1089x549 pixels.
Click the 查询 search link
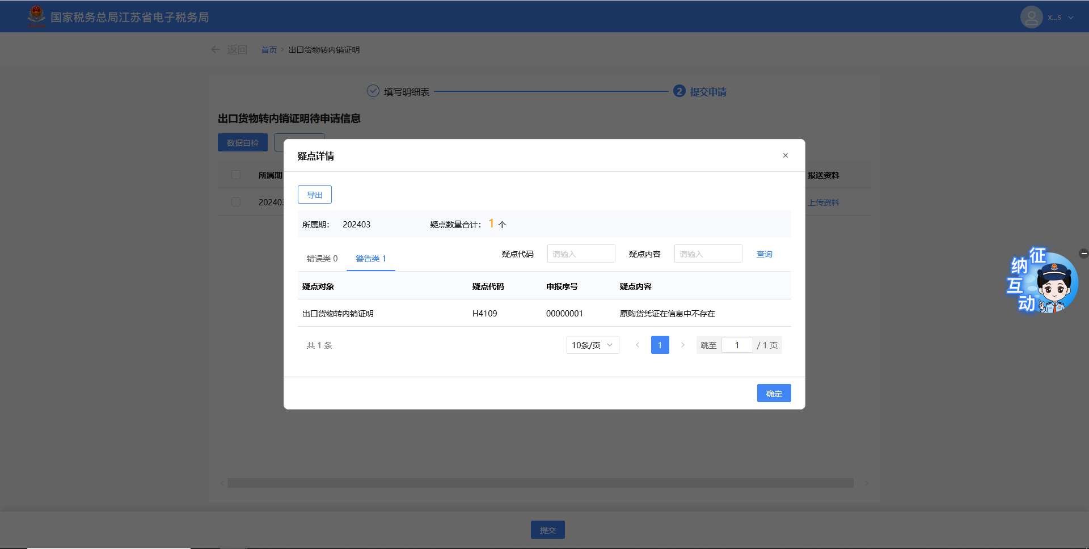coord(764,254)
